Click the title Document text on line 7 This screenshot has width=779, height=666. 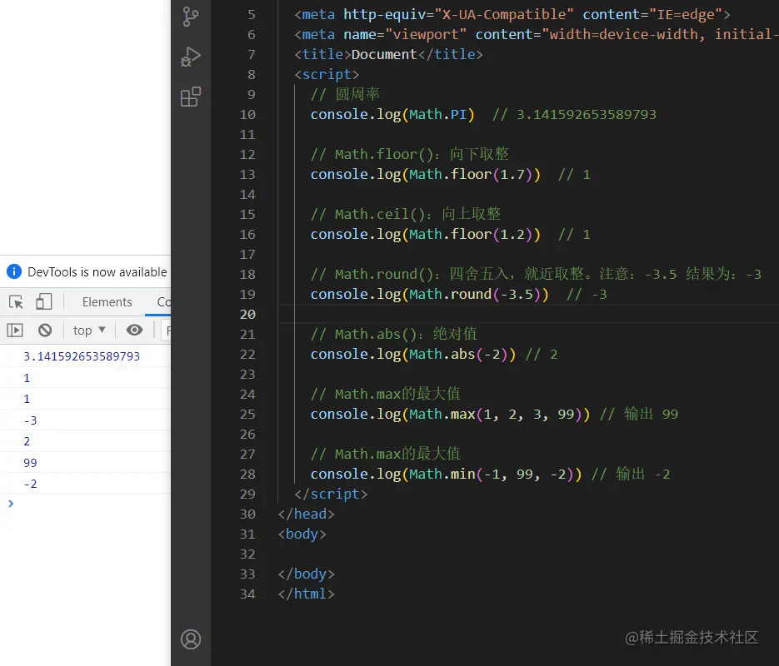(384, 55)
